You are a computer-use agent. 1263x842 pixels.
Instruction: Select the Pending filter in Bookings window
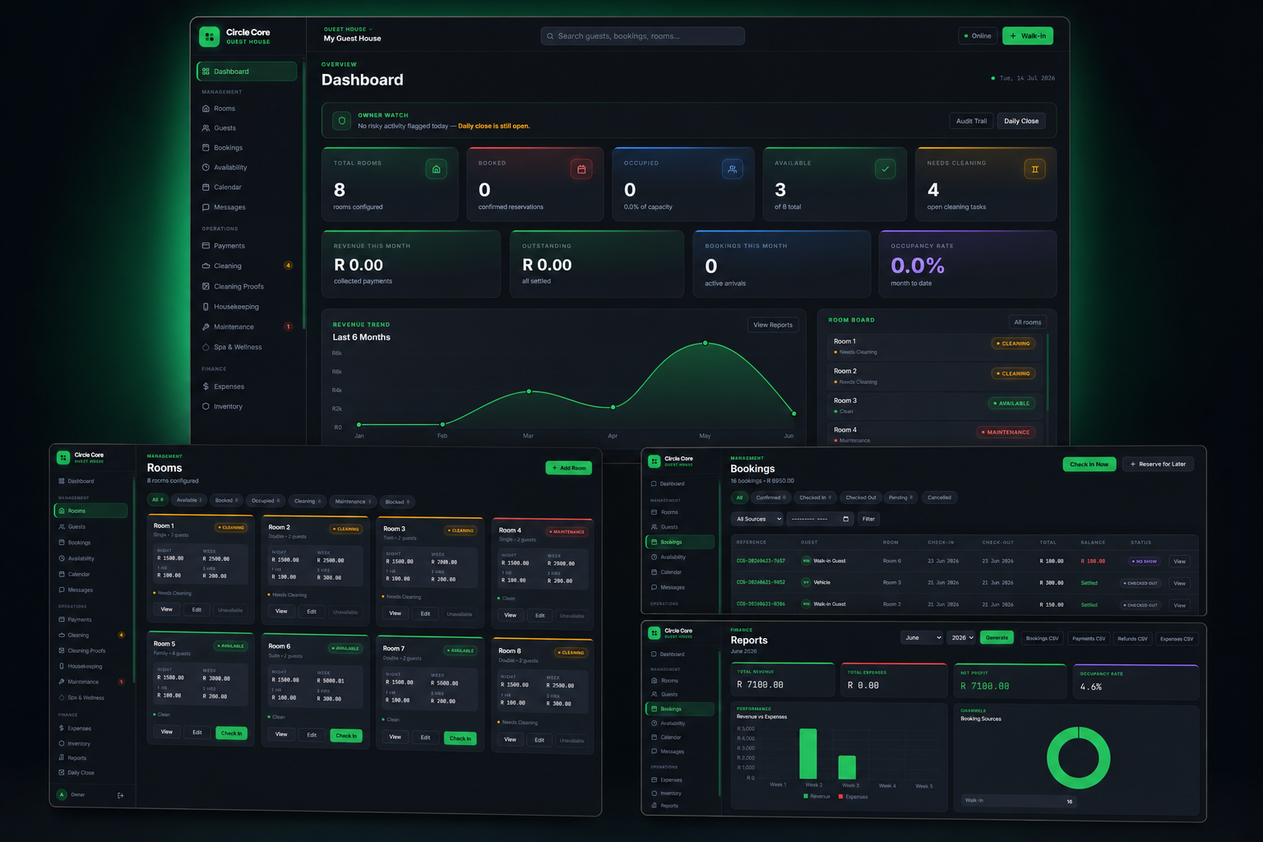[901, 497]
